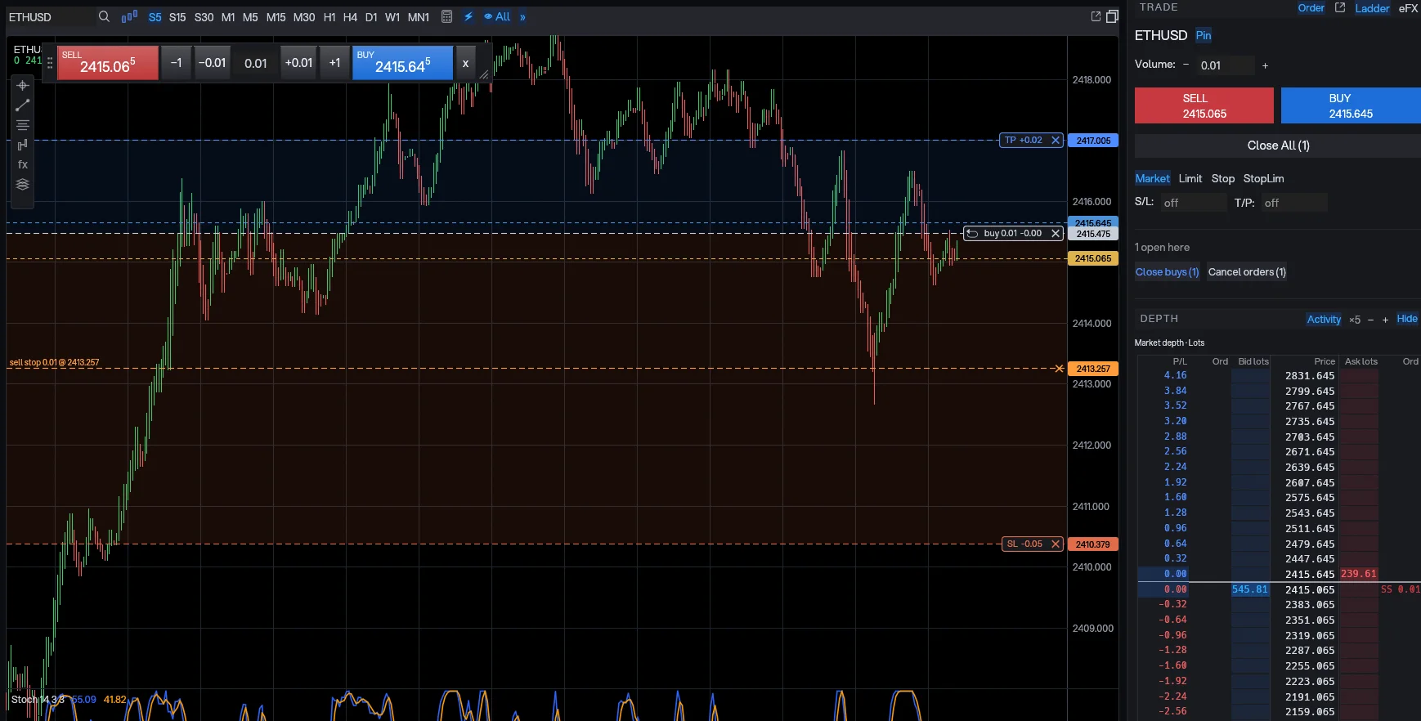Switch to the S5 timeframe
The height and width of the screenshot is (721, 1421).
pos(155,17)
